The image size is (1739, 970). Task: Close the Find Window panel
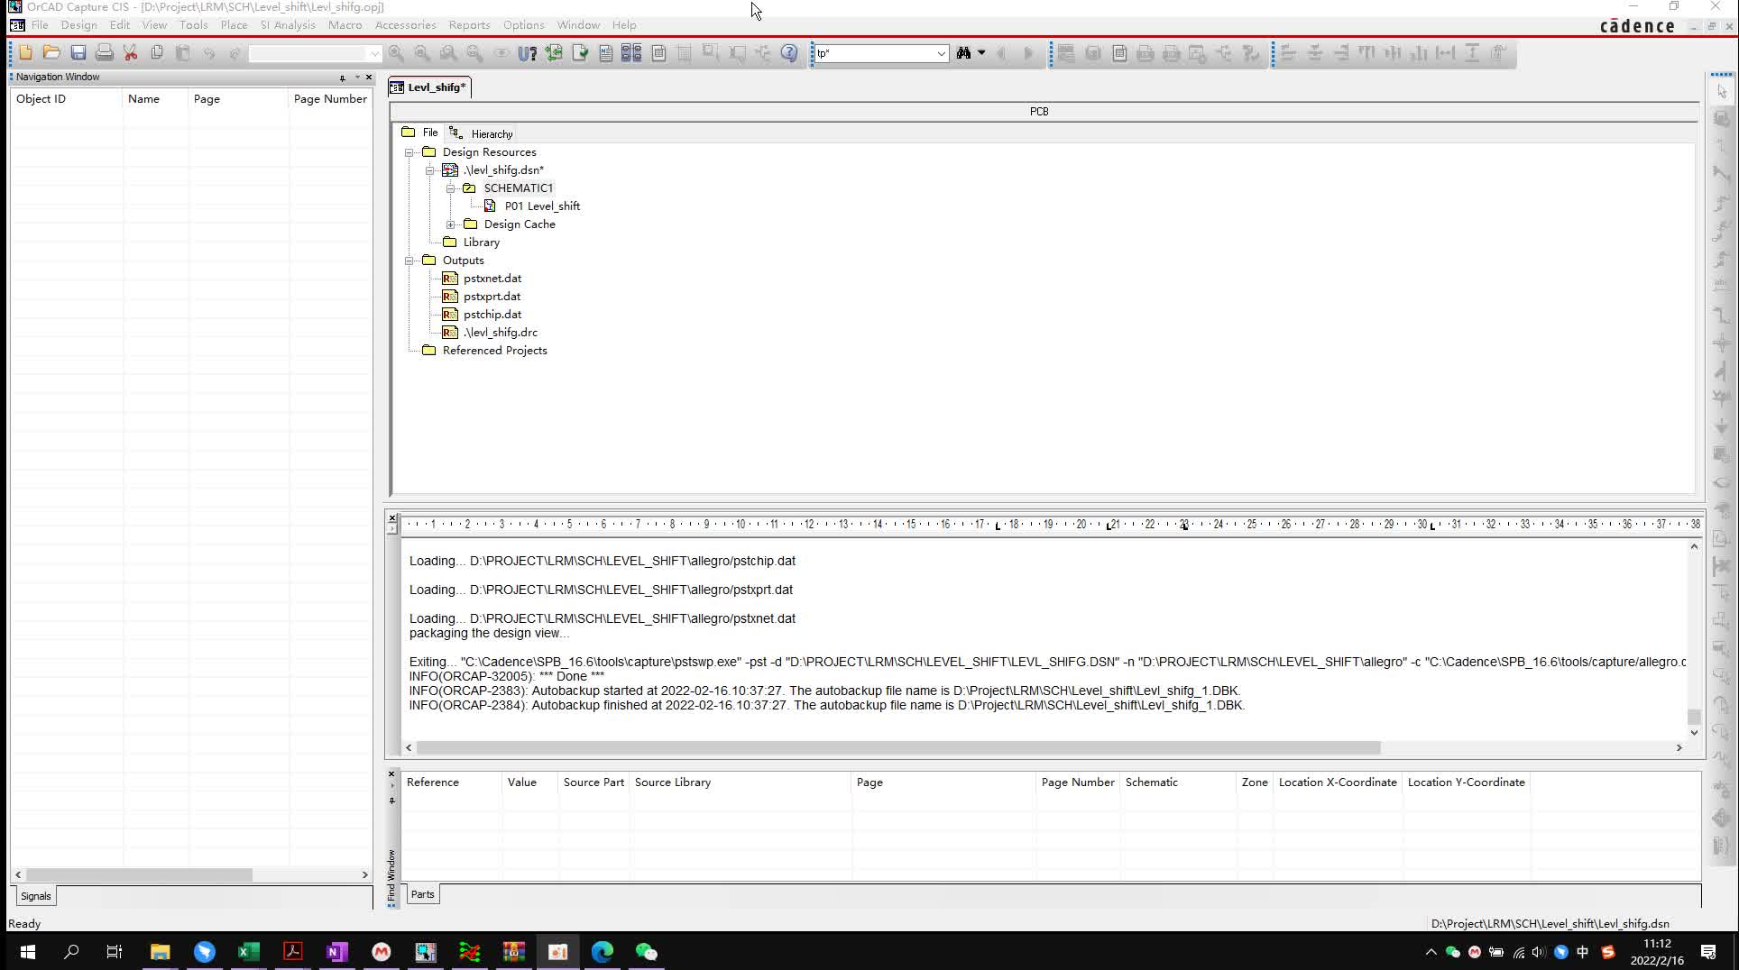point(391,773)
